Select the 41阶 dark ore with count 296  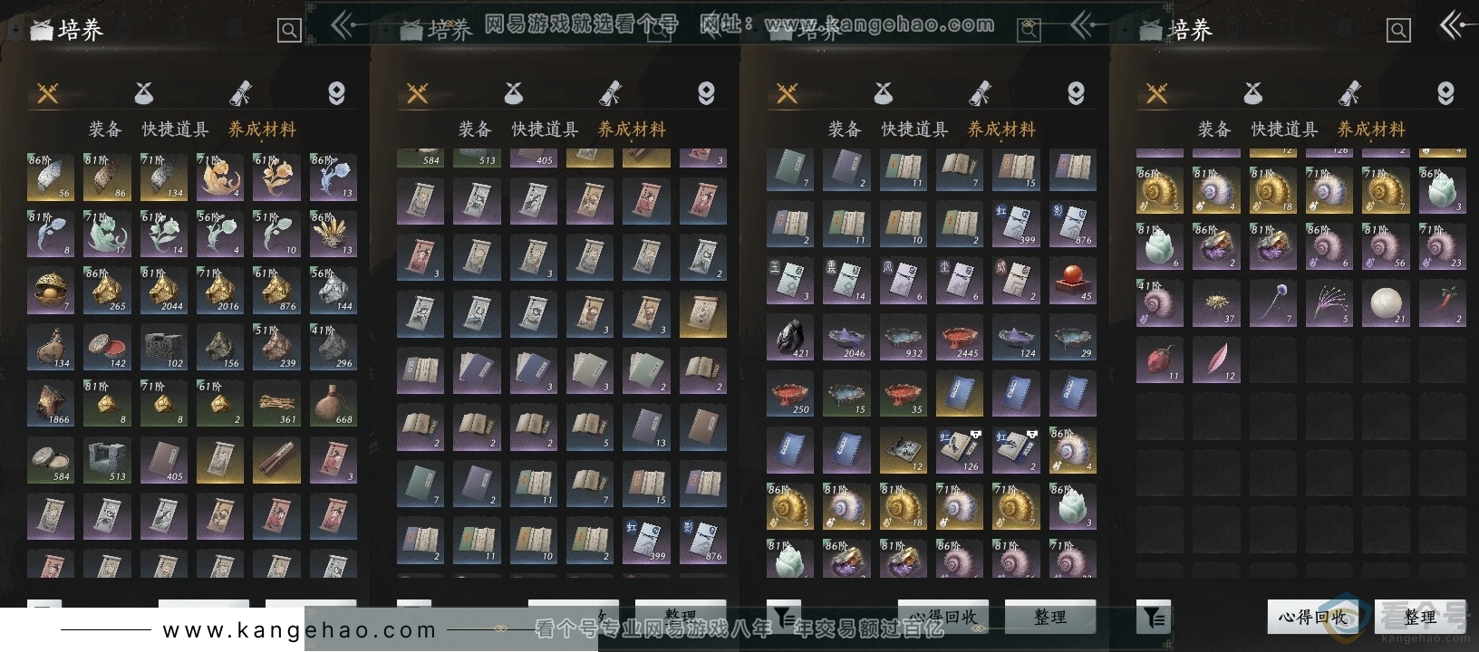pyautogui.click(x=333, y=347)
